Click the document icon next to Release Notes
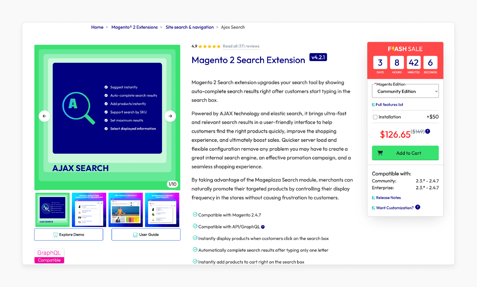Screen dimensions: 477x287 point(373,198)
